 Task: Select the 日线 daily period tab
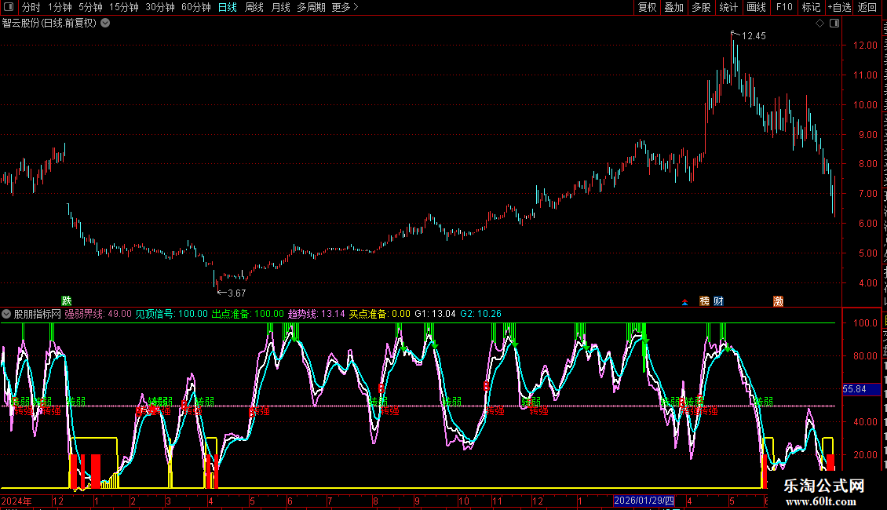(228, 7)
